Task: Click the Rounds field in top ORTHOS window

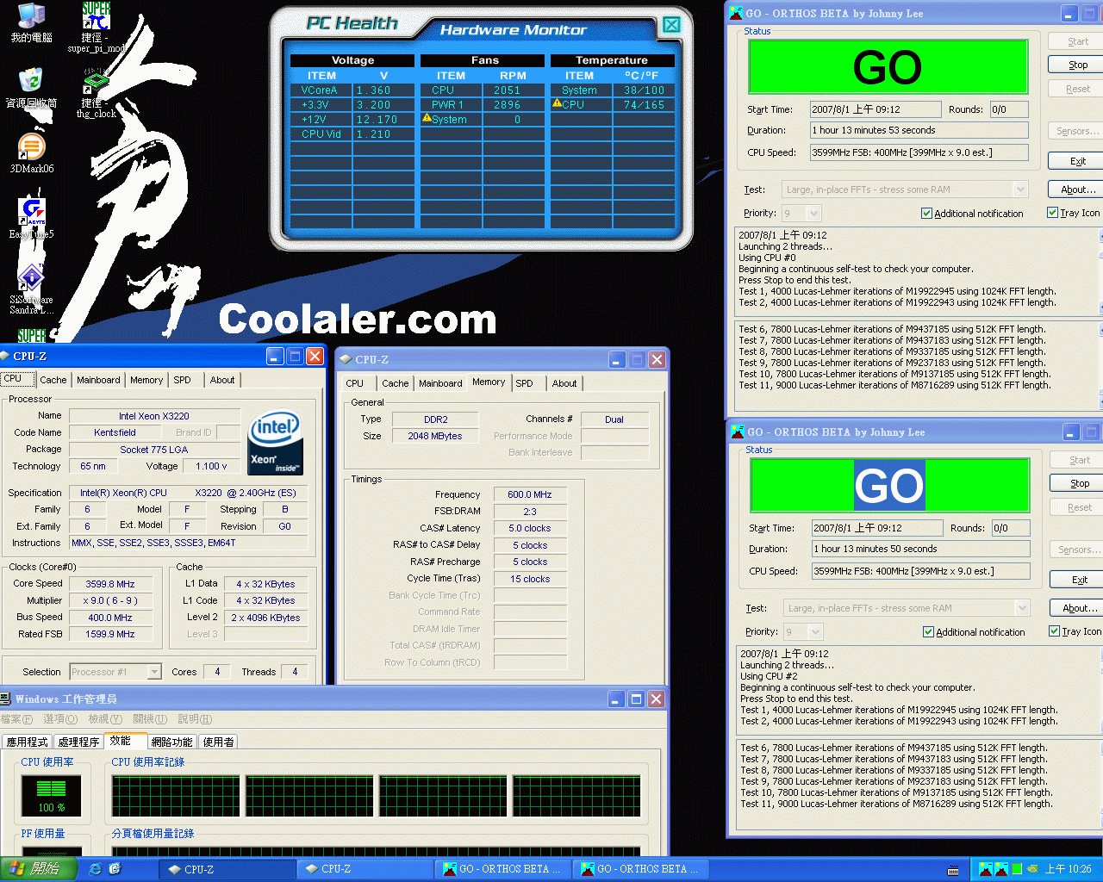Action: point(1008,109)
